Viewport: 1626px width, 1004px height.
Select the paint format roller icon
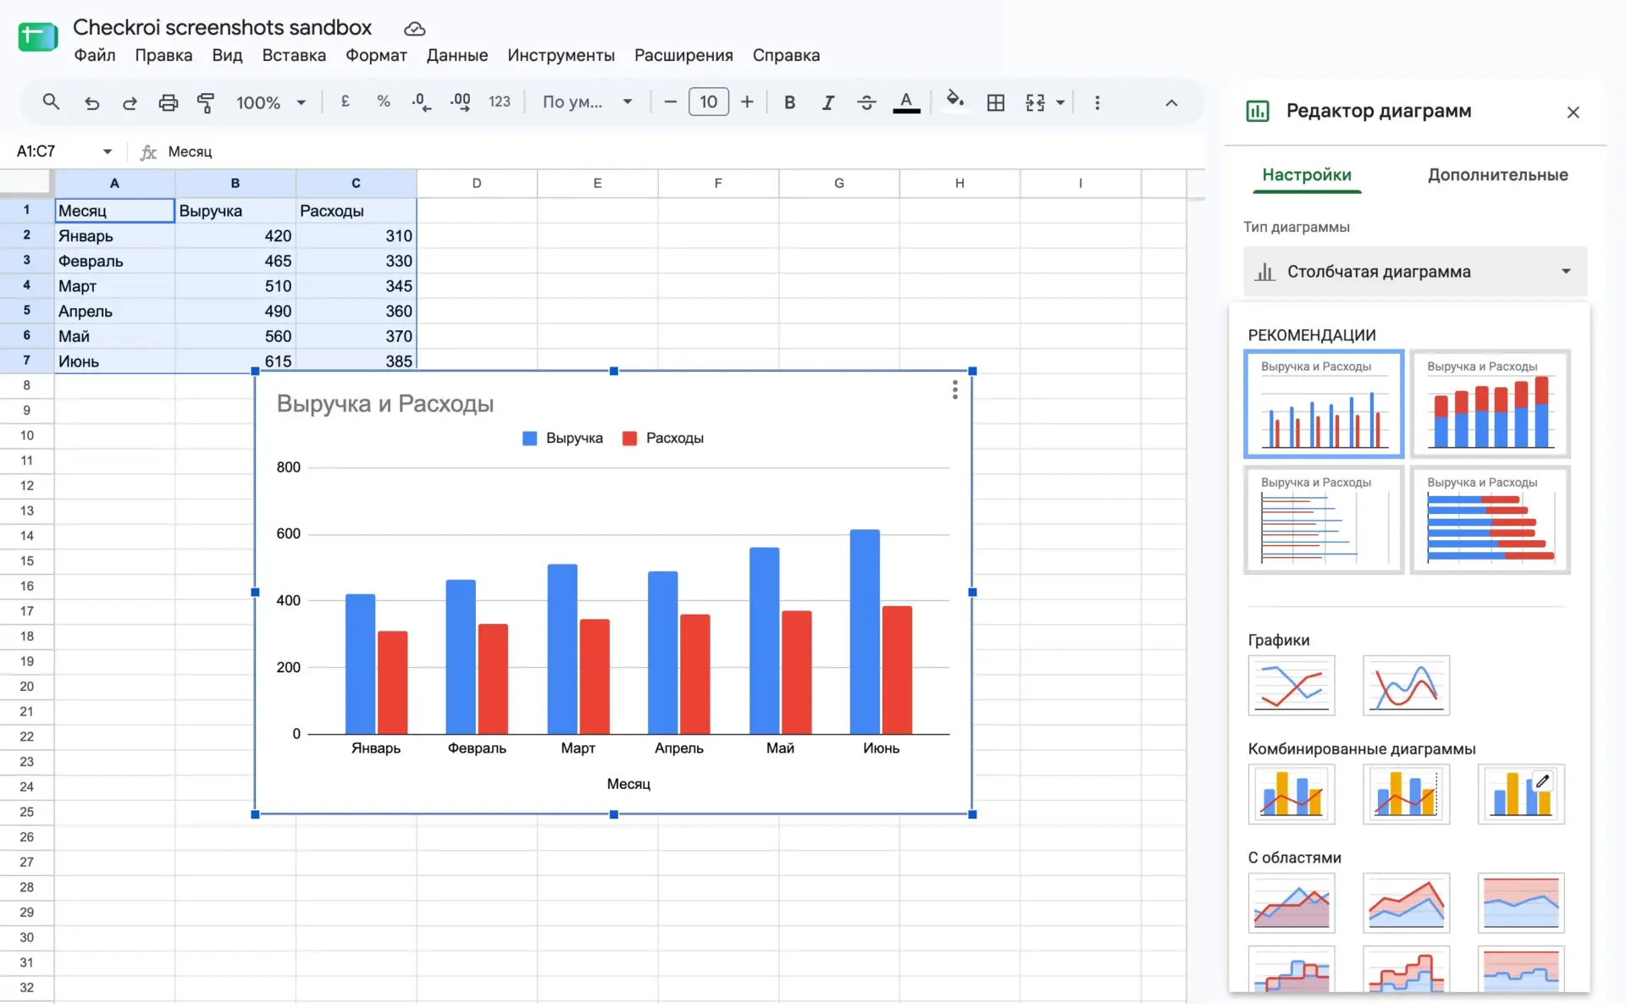(x=206, y=102)
